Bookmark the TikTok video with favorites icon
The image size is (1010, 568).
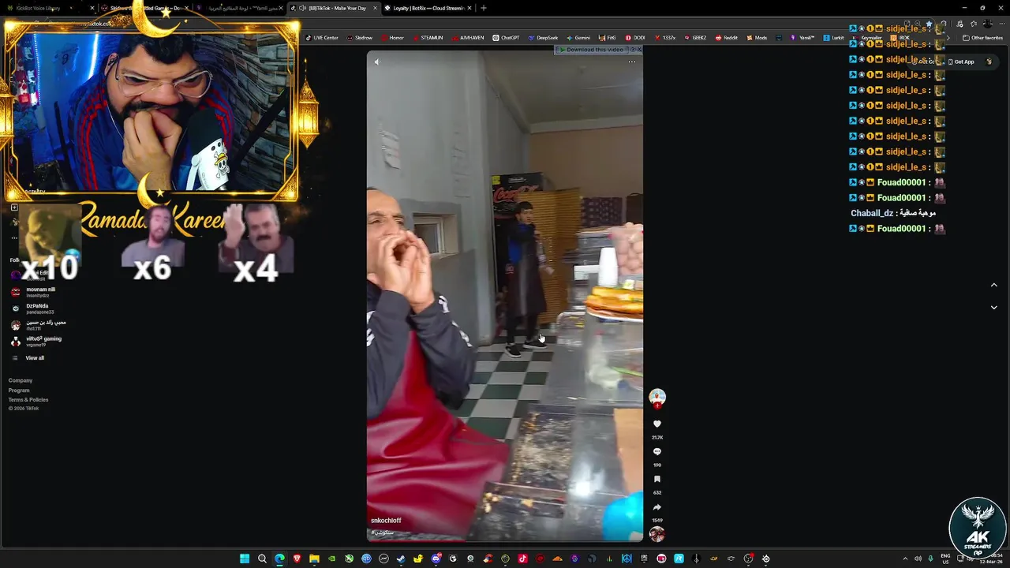(656, 480)
